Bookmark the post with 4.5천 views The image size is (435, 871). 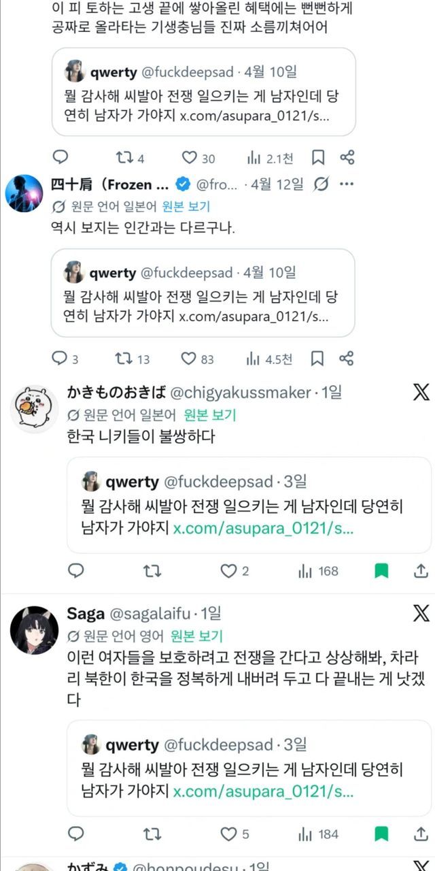tap(317, 359)
